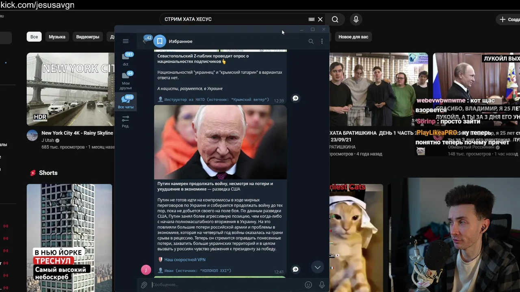
Task: Select the Новое для вас chip
Action: (x=353, y=37)
